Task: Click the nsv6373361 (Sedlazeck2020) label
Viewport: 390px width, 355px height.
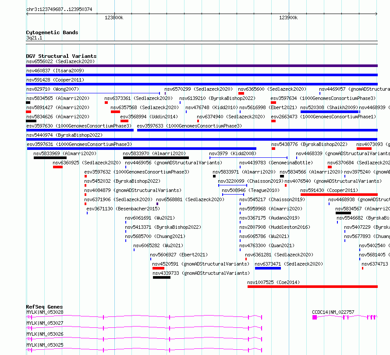Action: 138,98
